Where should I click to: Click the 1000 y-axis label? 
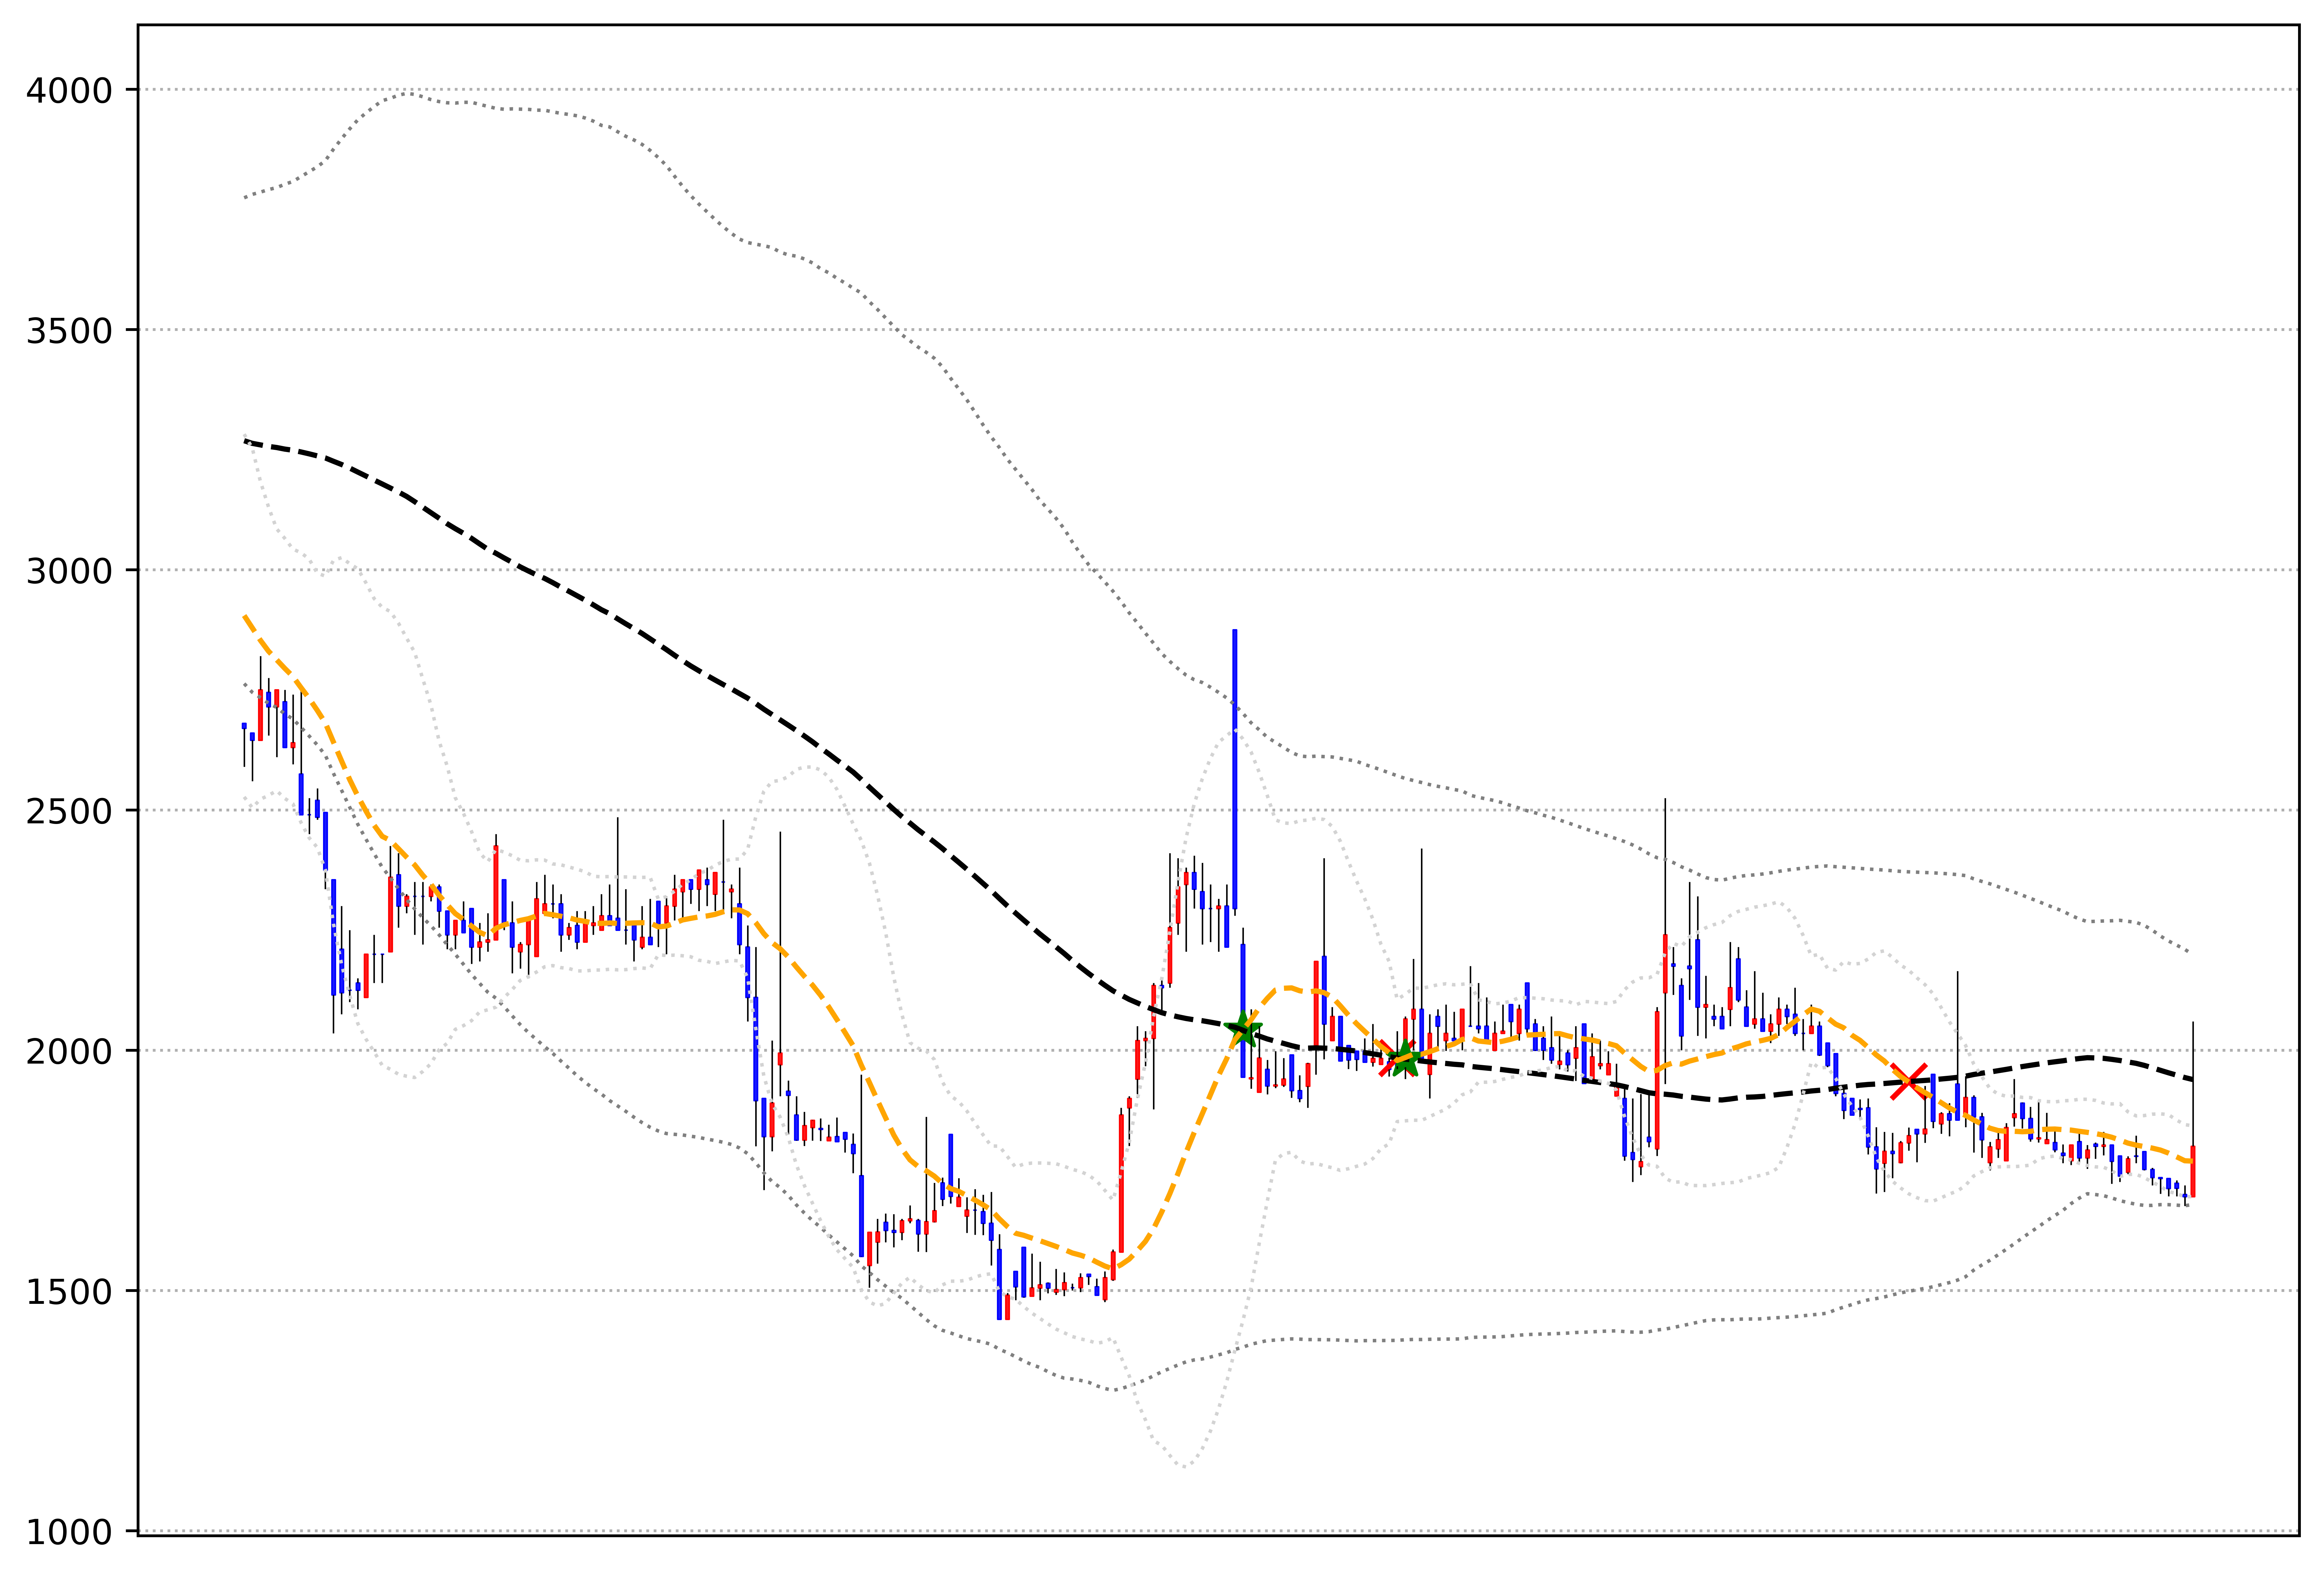click(x=69, y=1532)
